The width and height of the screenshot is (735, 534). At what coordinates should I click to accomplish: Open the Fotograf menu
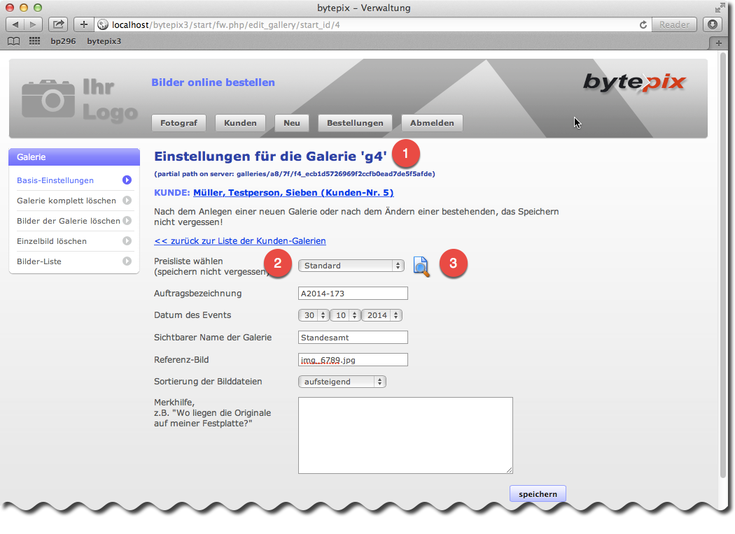click(x=178, y=123)
